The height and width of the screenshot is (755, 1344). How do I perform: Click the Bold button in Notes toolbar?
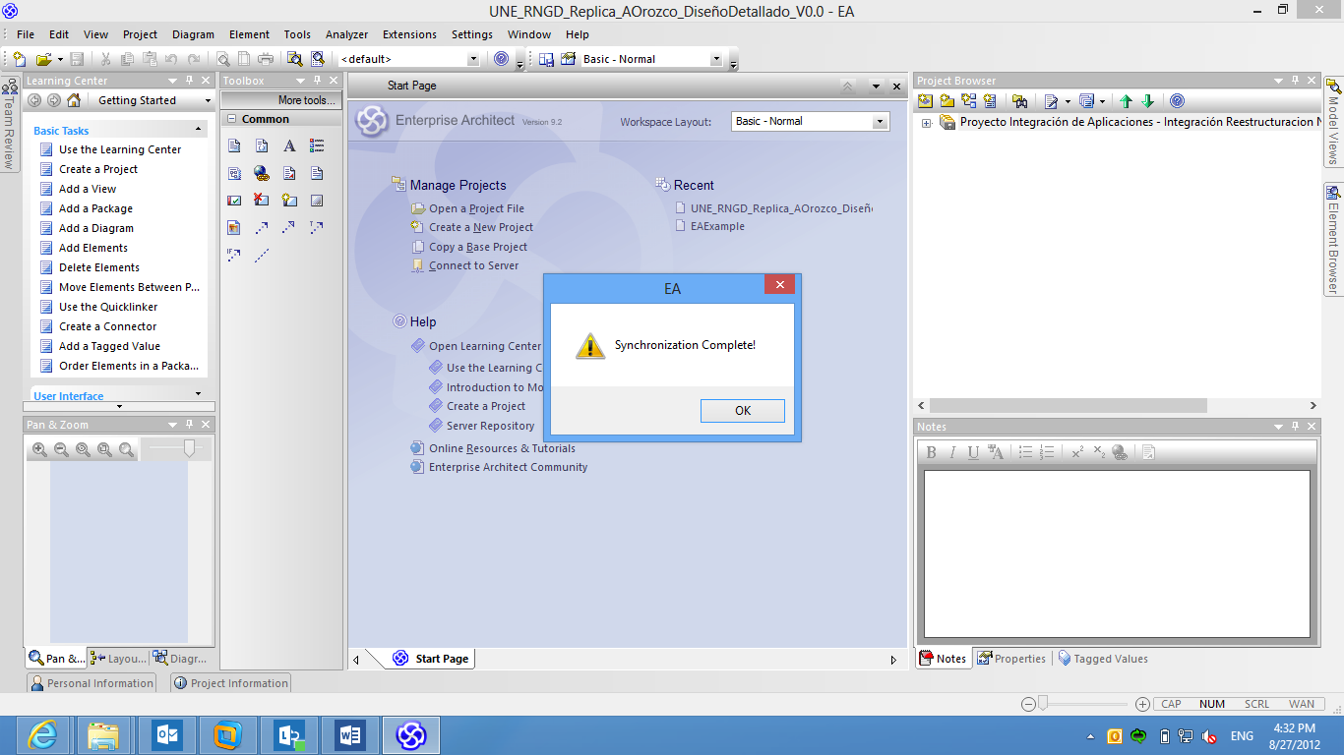931,452
